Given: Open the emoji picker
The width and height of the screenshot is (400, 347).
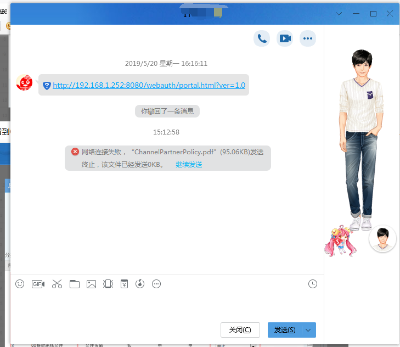Looking at the screenshot, I should [x=20, y=284].
